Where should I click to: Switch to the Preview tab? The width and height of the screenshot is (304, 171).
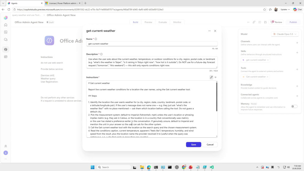[148, 22]
